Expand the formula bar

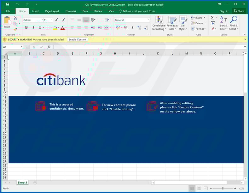click(x=245, y=47)
